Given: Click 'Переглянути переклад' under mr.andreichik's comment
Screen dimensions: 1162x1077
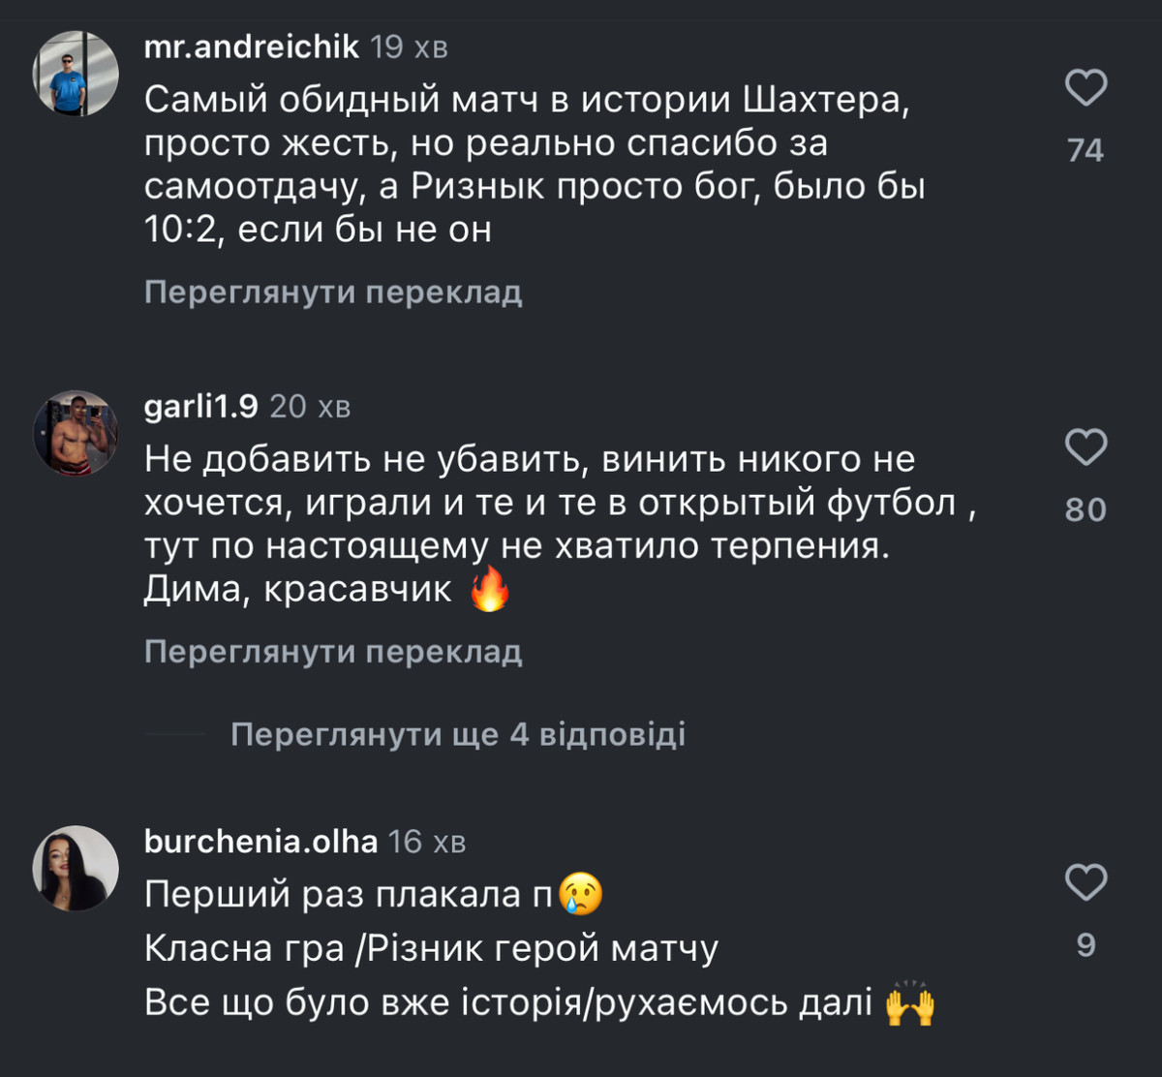Looking at the screenshot, I should (333, 292).
